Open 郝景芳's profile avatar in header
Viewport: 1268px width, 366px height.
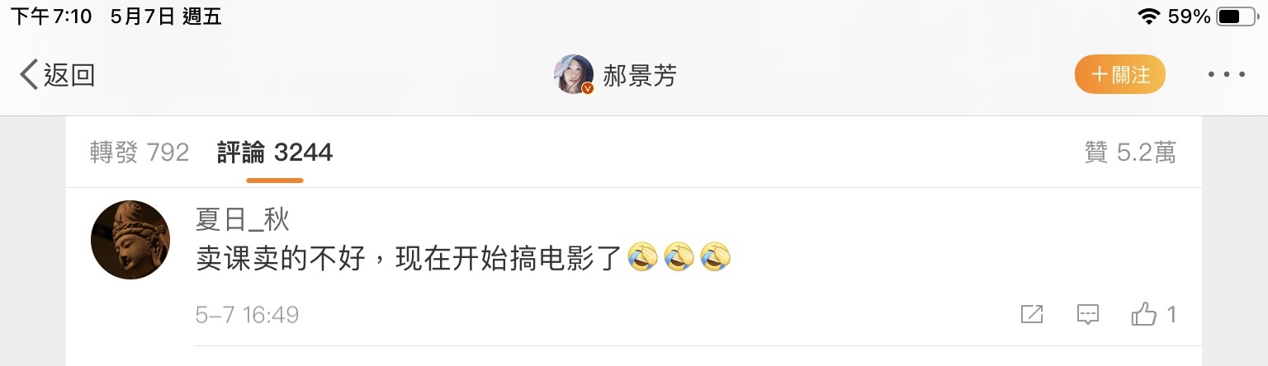574,74
